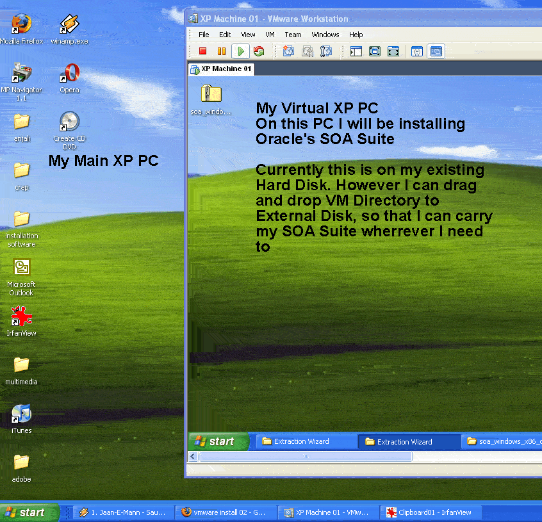Select the Create CD DVD shortcut

69,131
